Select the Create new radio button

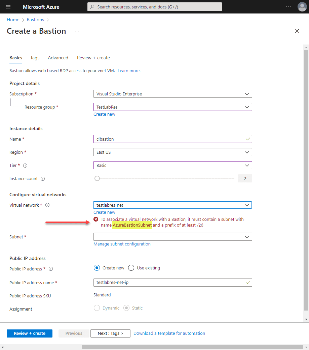(97, 268)
